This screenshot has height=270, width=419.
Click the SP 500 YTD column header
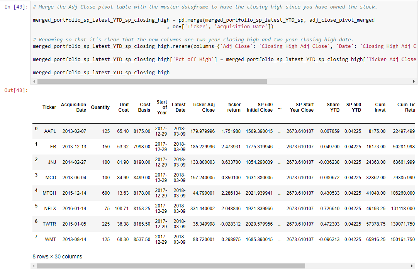click(x=354, y=107)
